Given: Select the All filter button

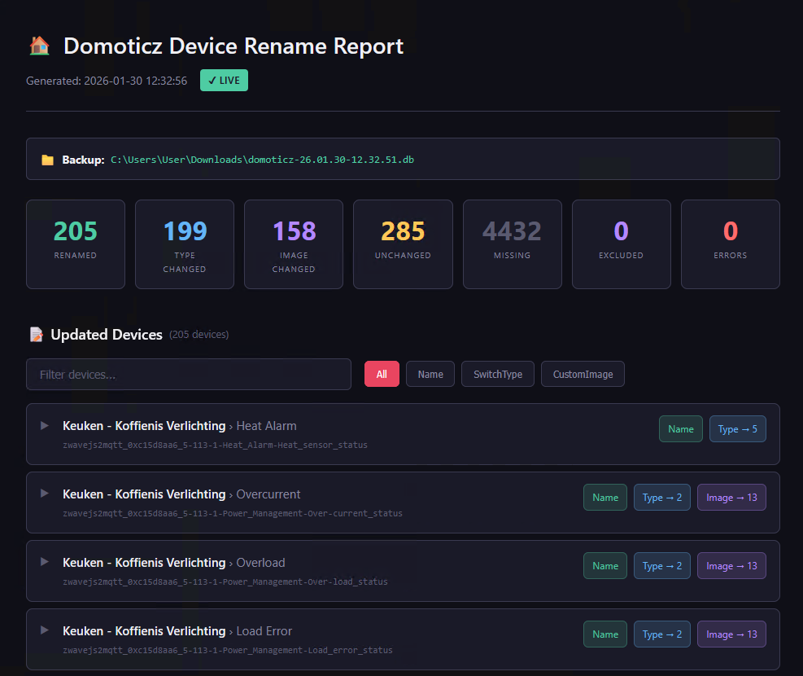Looking at the screenshot, I should 382,375.
